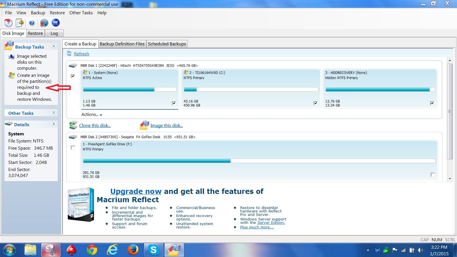Viewport: 457px width, 257px height.
Task: Open the Actions... dropdown under Disk 1
Action: 92,115
